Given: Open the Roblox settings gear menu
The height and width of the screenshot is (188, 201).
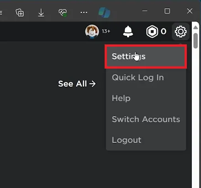Looking at the screenshot, I should (x=180, y=32).
